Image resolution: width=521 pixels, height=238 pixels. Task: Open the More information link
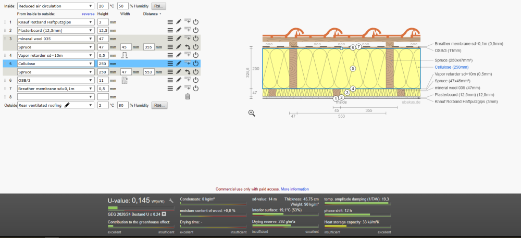coord(294,189)
